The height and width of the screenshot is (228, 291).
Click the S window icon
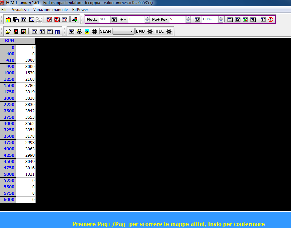(x=253, y=20)
